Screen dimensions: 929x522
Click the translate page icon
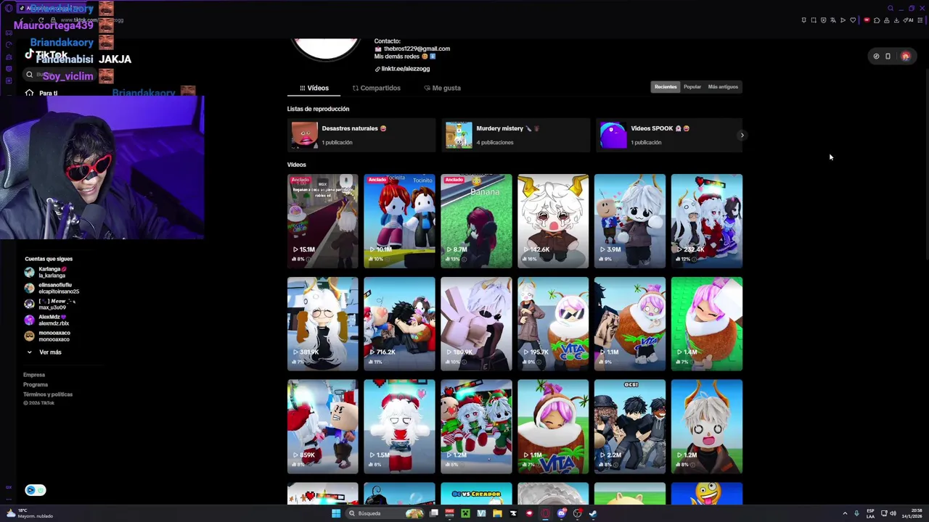(833, 20)
